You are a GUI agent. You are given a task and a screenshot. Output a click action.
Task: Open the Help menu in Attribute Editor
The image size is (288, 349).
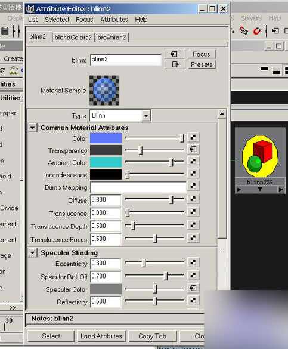[141, 20]
